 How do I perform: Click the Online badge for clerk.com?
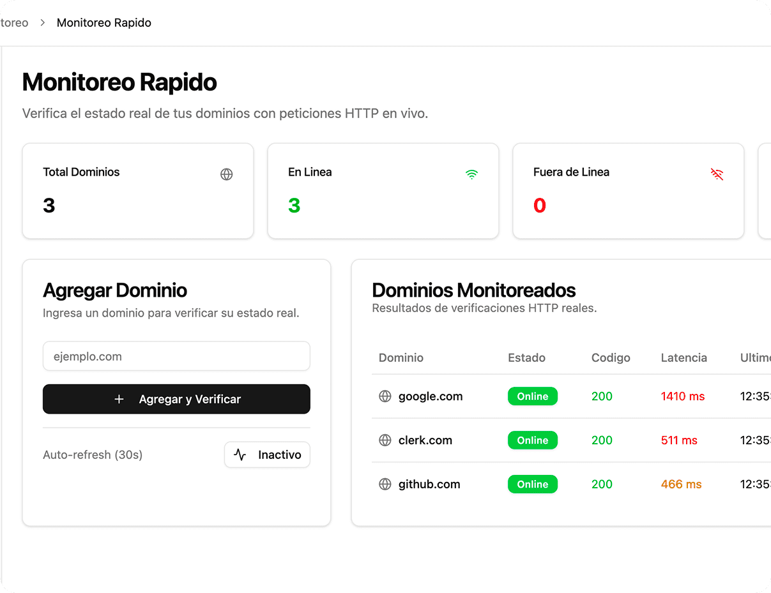[x=532, y=440]
